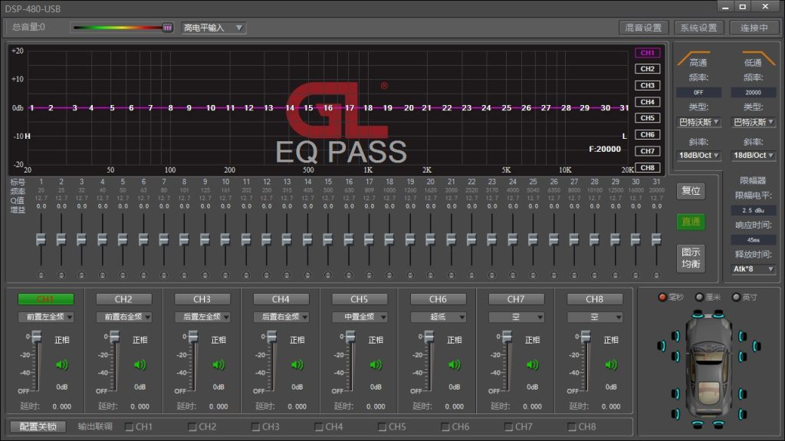Click the limiter level 2.5 dBu field
Viewport: 785px width, 441px height.
754,210
